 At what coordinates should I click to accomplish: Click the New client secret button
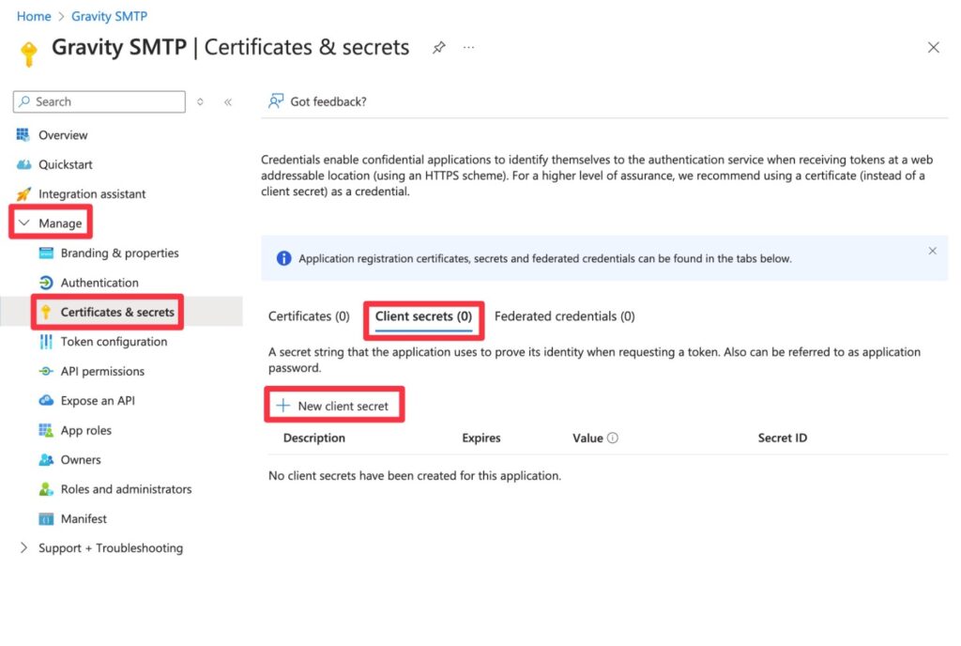coord(334,404)
